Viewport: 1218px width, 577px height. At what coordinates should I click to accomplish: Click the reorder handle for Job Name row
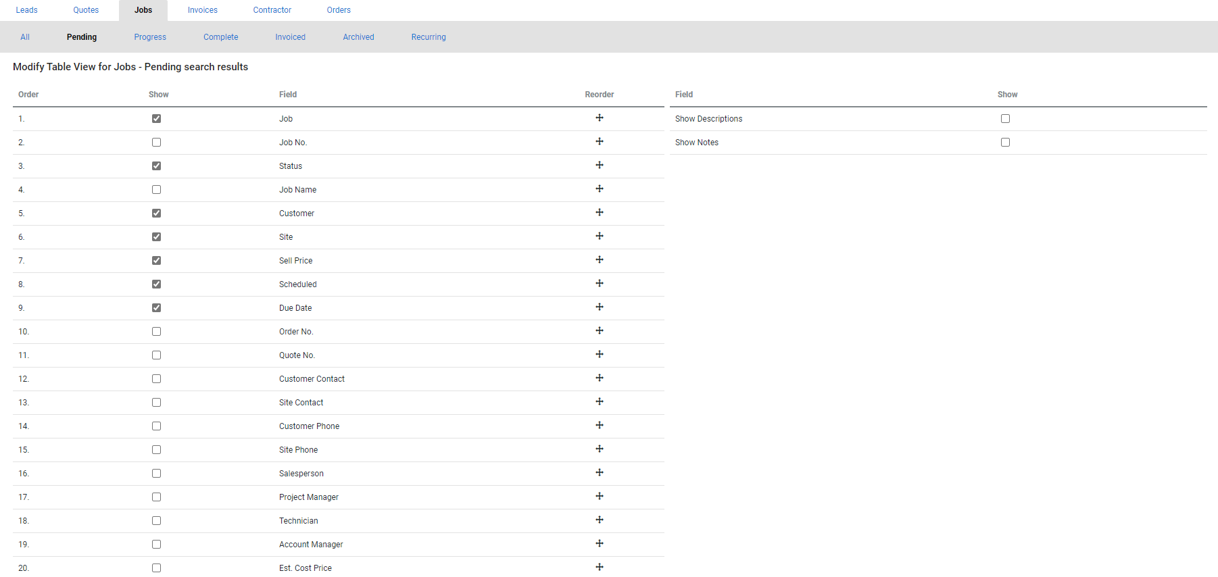(600, 189)
